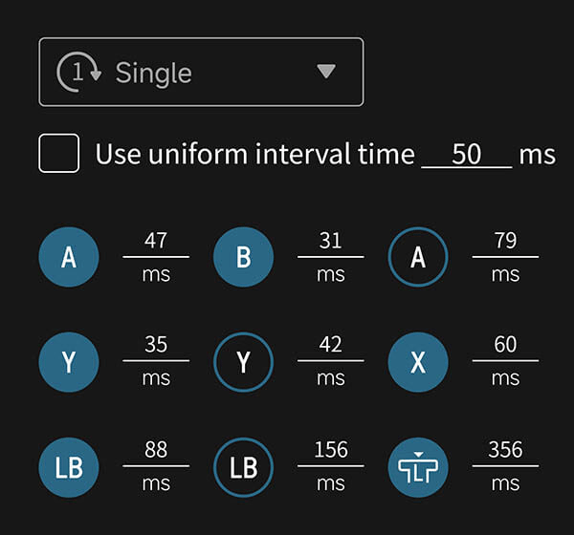Edit the 356 ms delay value
The height and width of the screenshot is (535, 574).
[x=505, y=450]
